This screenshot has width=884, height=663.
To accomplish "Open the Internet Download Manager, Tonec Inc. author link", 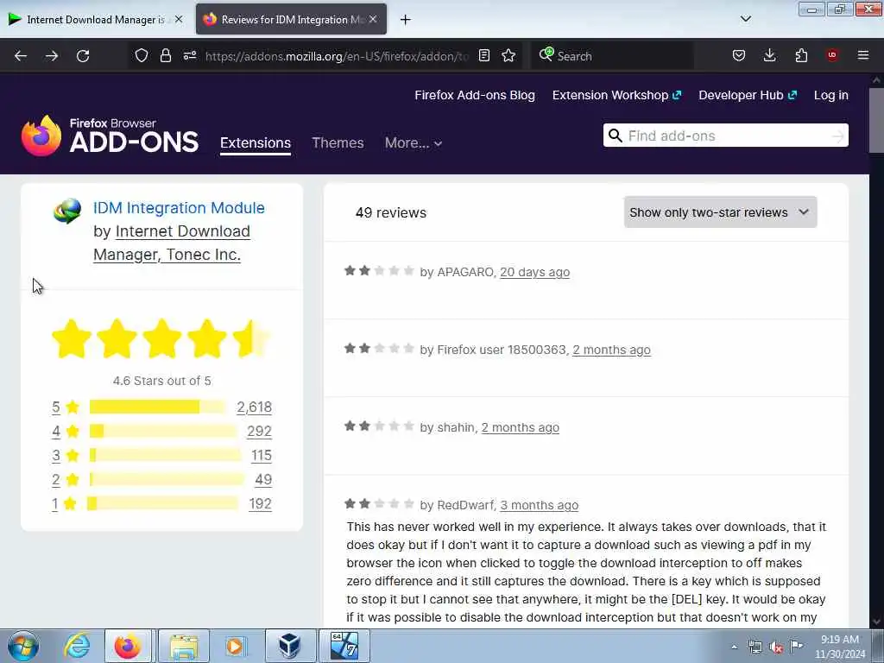I will pos(172,243).
